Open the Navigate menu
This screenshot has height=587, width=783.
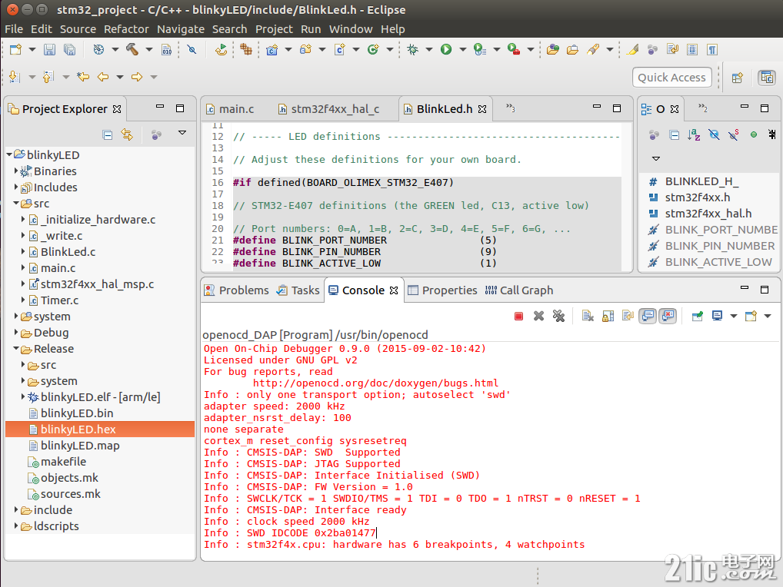point(181,29)
